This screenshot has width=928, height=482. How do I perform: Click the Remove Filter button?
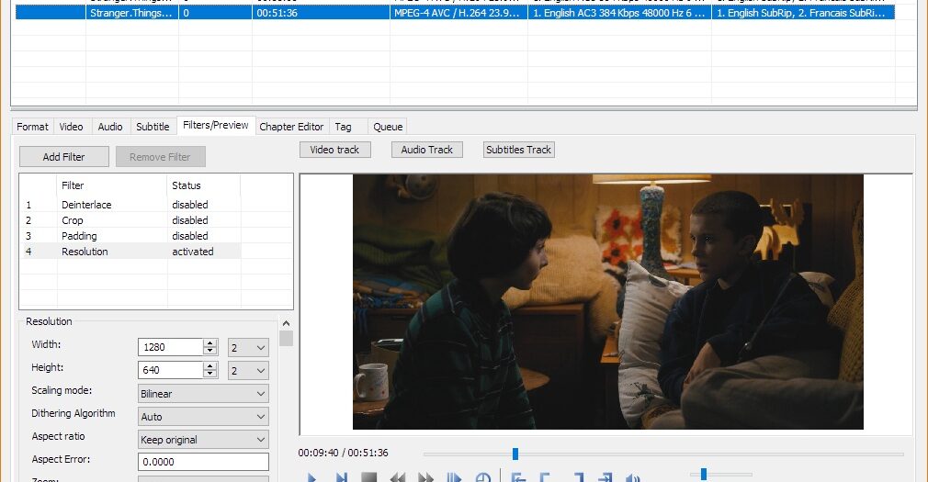161,157
